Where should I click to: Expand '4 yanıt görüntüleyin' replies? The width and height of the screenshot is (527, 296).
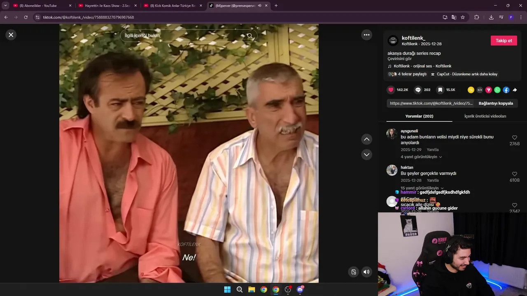point(421,157)
